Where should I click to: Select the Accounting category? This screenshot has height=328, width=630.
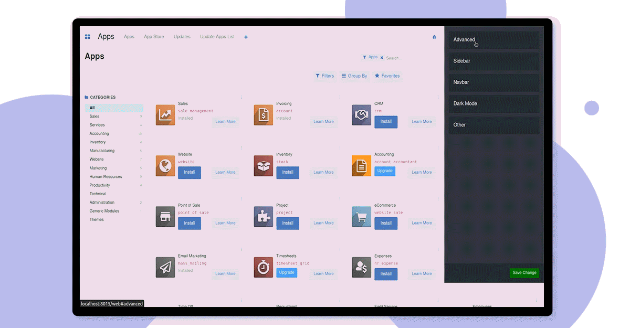coord(114,133)
